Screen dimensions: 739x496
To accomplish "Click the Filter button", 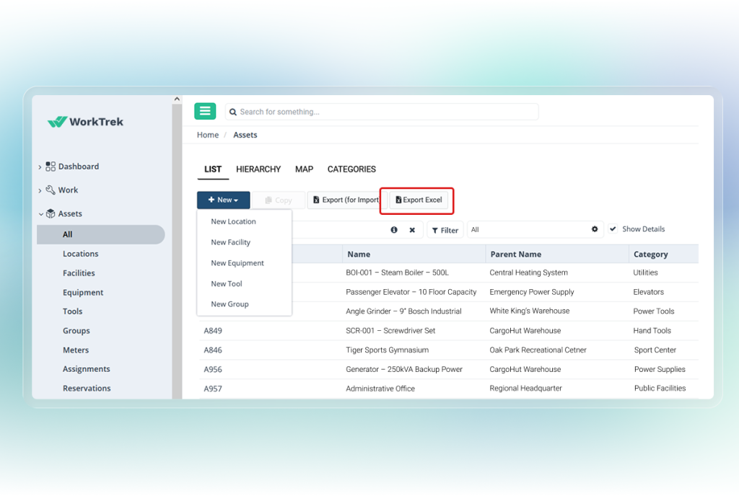I will coord(445,231).
